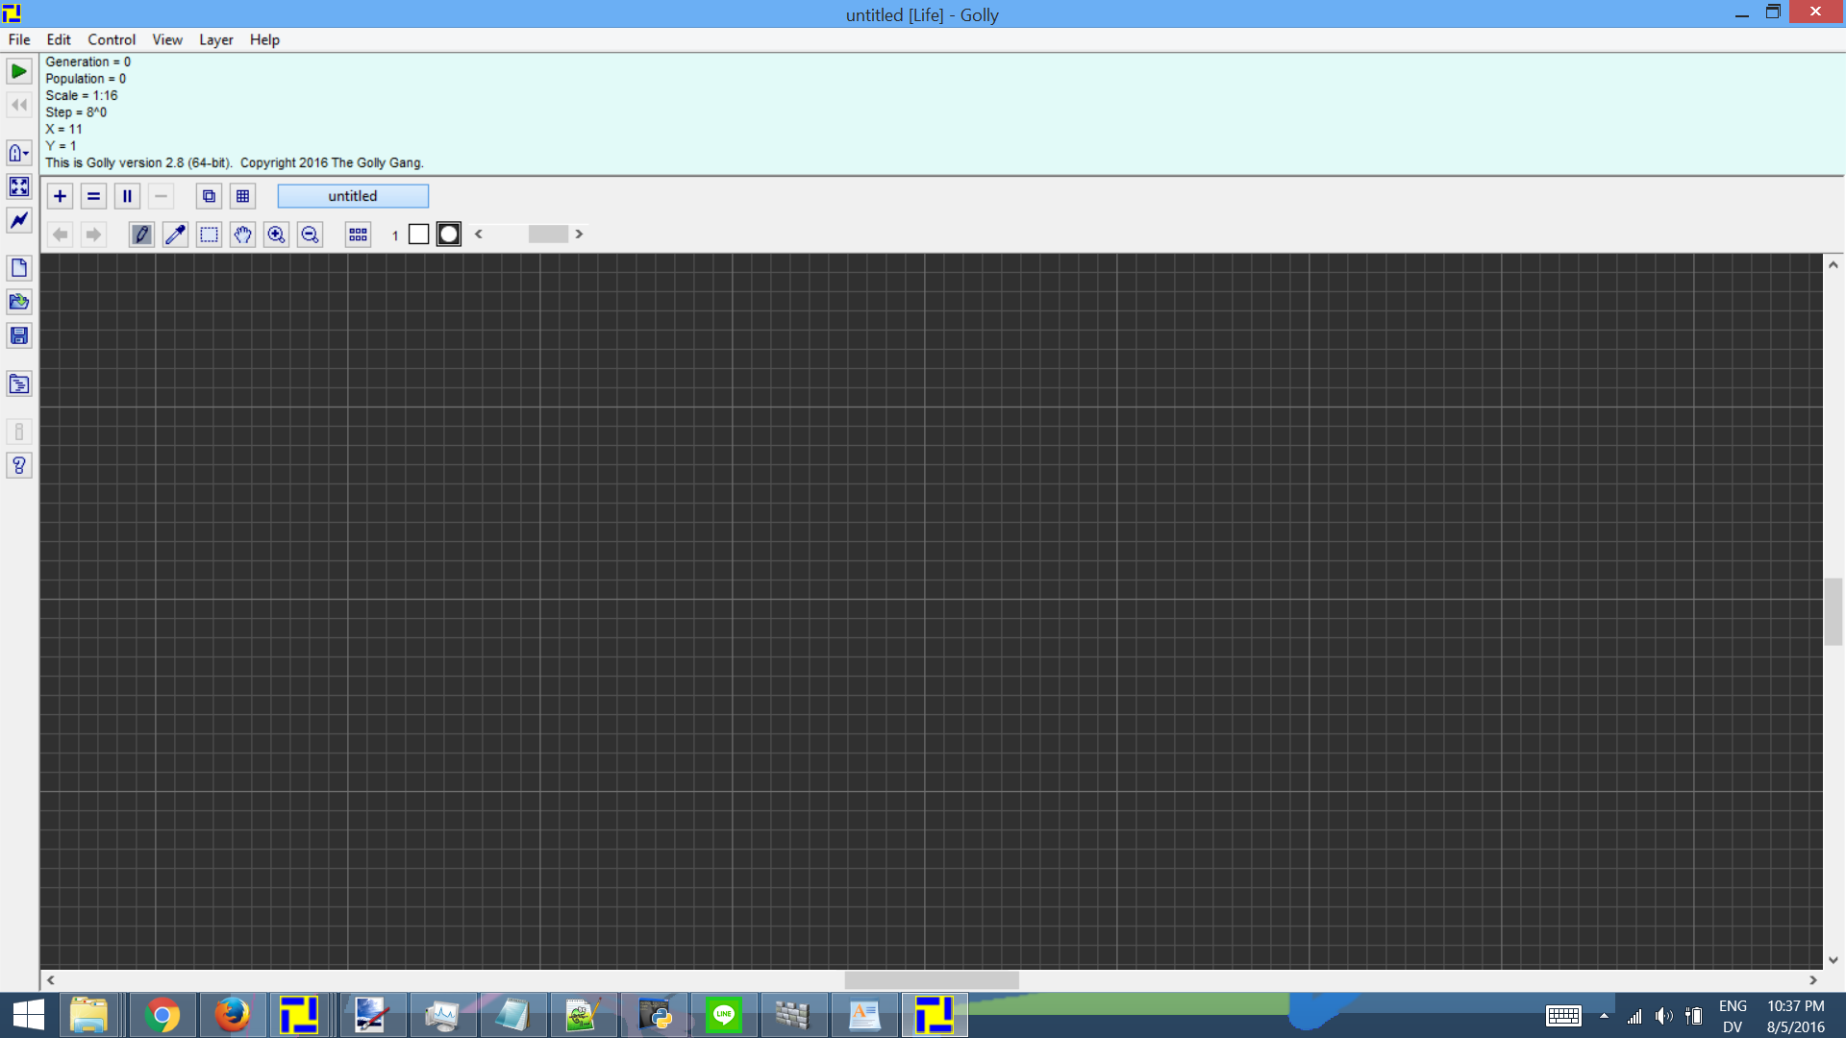Viewport: 1846px width, 1038px height.
Task: Open the Help menu
Action: click(x=264, y=39)
